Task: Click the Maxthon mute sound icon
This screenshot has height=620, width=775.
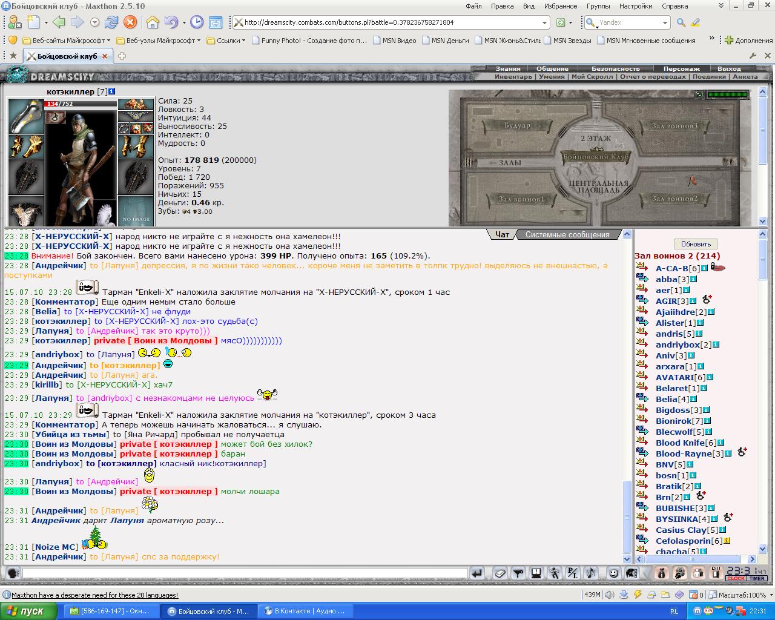Action: click(610, 595)
